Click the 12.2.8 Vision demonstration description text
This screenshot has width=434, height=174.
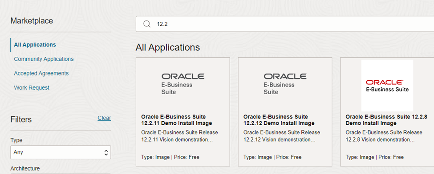pyautogui.click(x=384, y=136)
